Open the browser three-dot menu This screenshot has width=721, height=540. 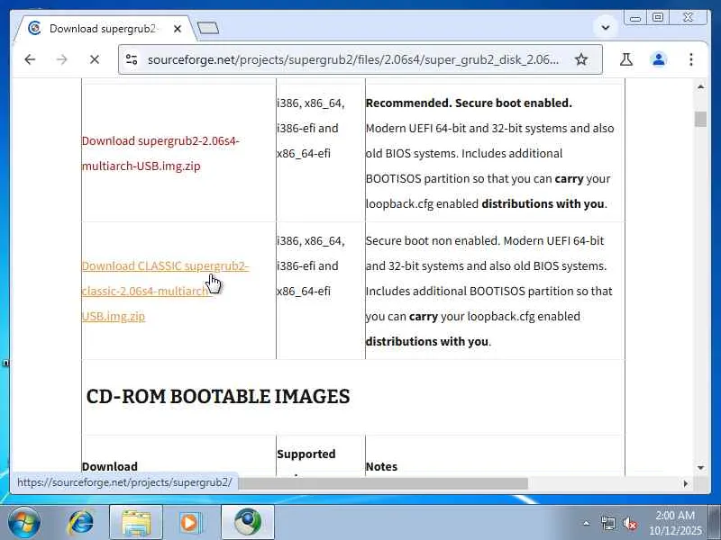click(690, 59)
